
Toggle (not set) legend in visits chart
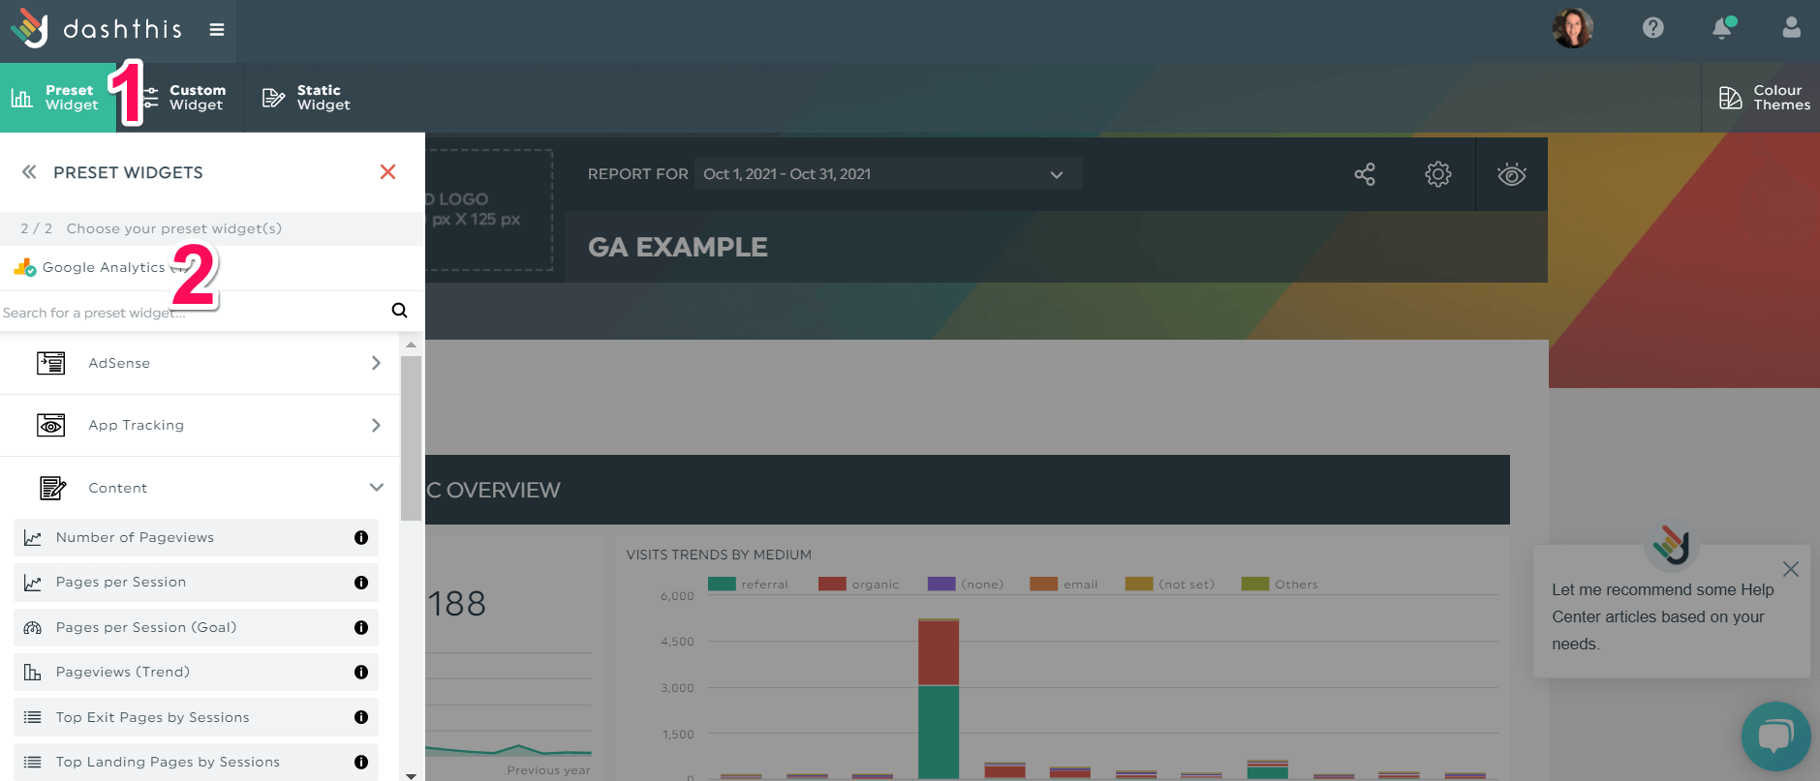pyautogui.click(x=1170, y=584)
